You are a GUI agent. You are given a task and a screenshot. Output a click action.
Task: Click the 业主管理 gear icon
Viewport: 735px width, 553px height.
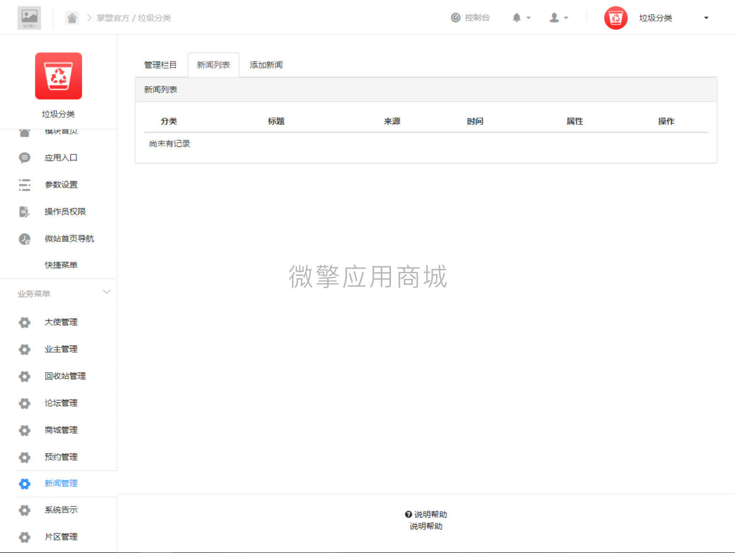coord(24,349)
